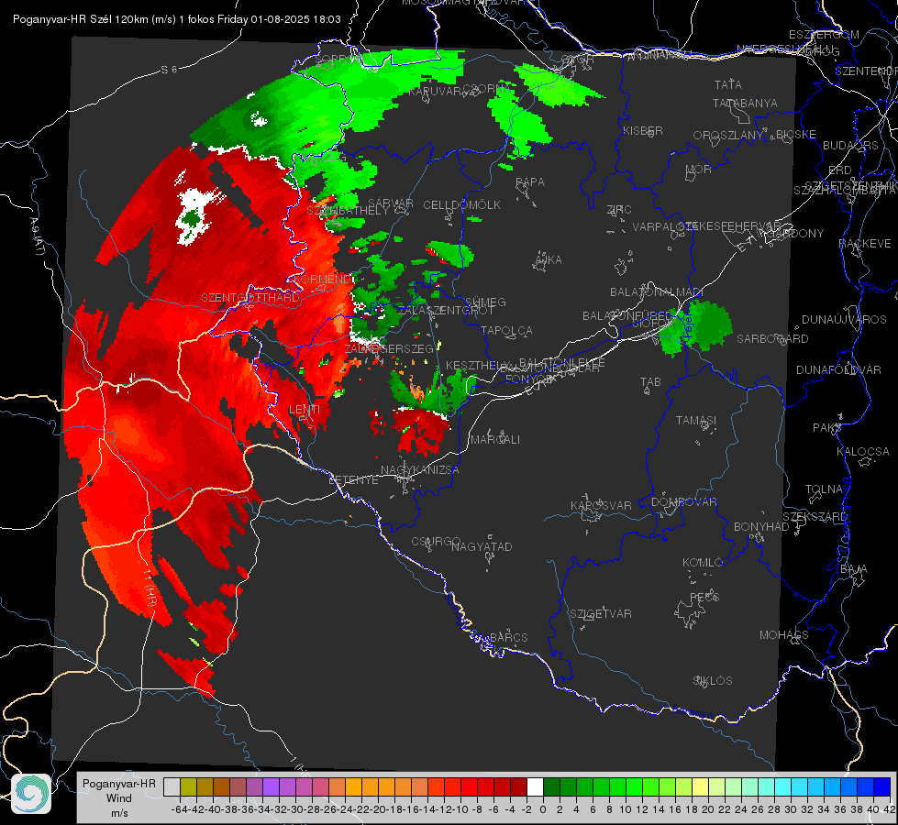This screenshot has width=898, height=825.
Task: Click the BICSKE city label
Action: tap(796, 135)
